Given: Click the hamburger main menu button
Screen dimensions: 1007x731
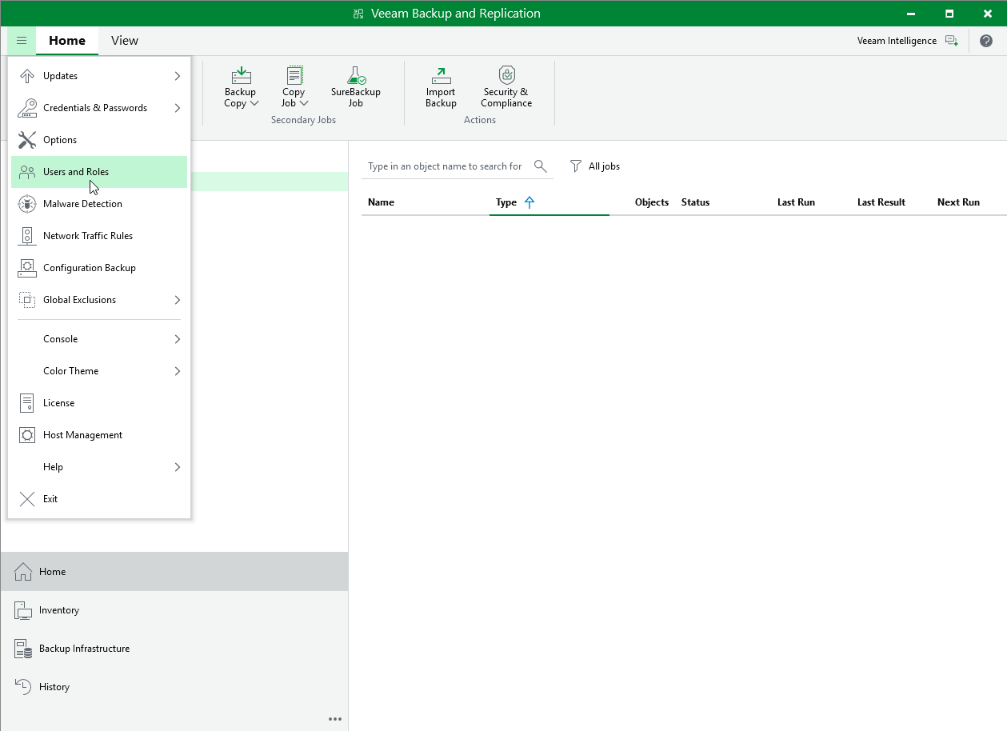Looking at the screenshot, I should tap(22, 41).
